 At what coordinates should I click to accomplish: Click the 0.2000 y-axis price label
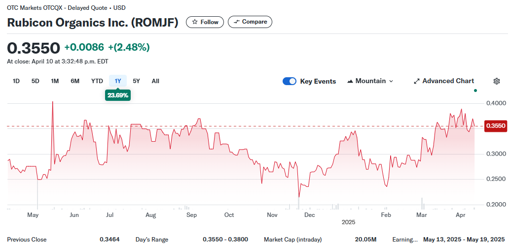click(x=495, y=205)
